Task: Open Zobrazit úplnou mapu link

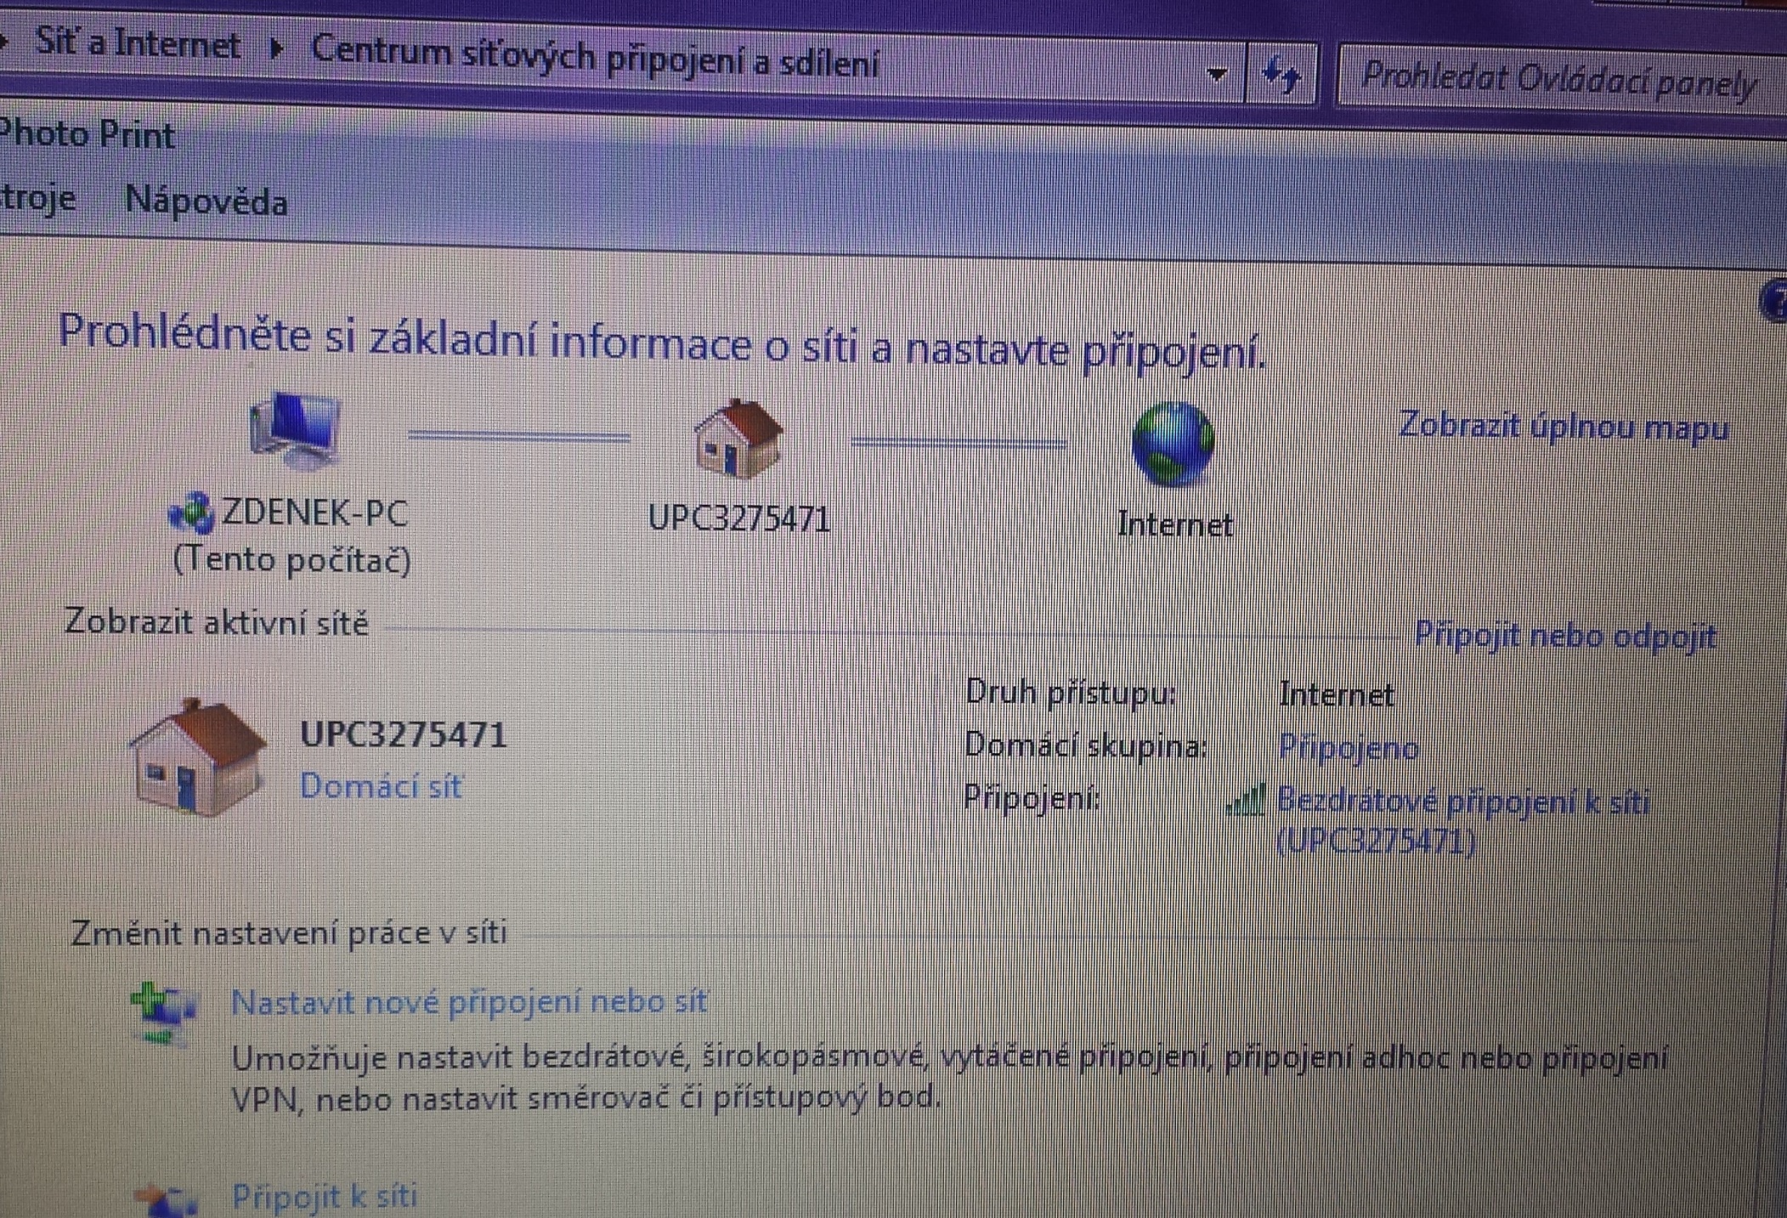Action: point(1563,427)
